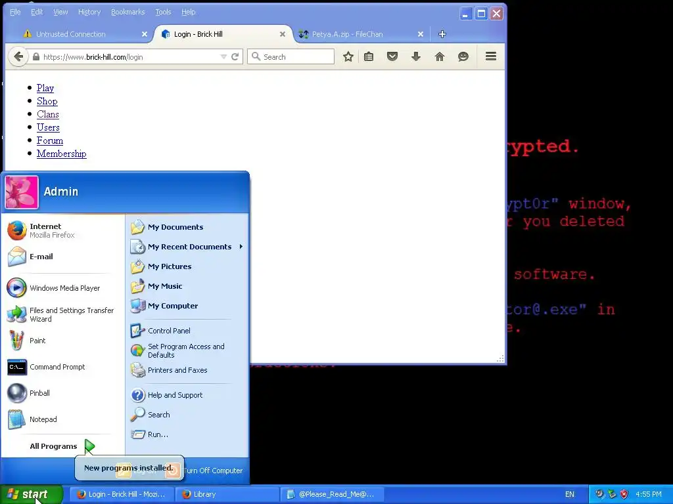Image resolution: width=673 pixels, height=504 pixels.
Task: Close the Petya.A.zip - FileChan tab
Action: (421, 34)
